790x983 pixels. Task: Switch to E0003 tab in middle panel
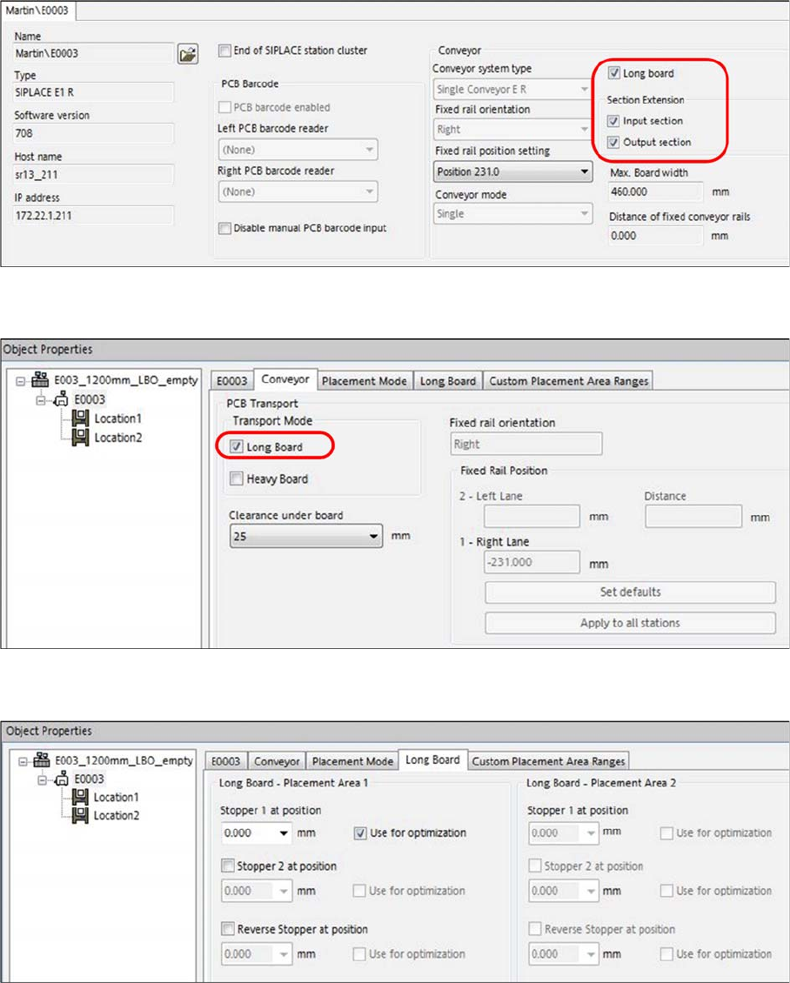pos(232,380)
